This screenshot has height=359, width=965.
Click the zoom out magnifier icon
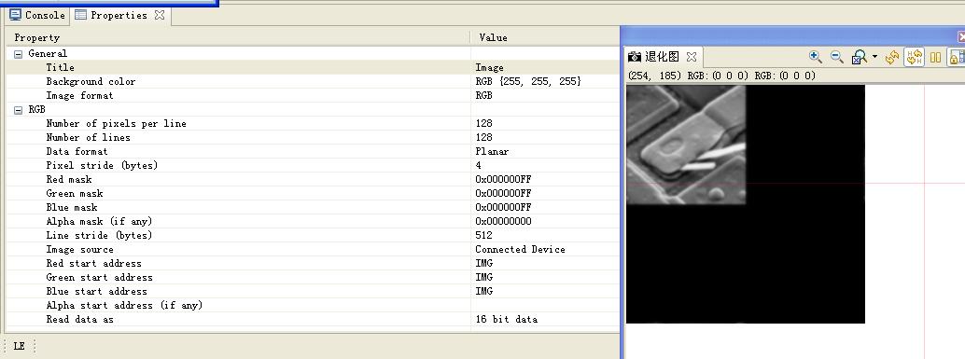pyautogui.click(x=836, y=57)
